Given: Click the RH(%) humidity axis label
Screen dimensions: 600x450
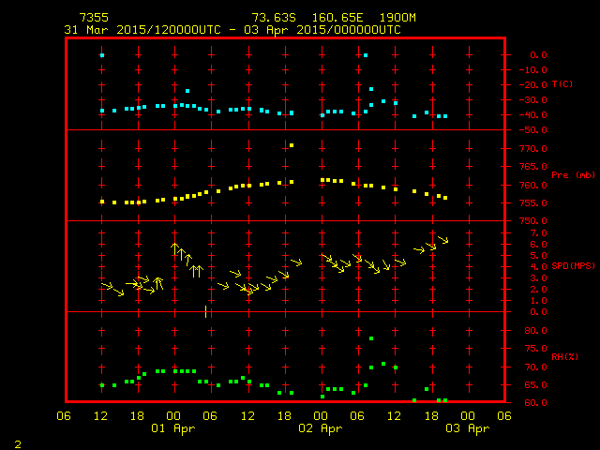Looking at the screenshot, I should (x=564, y=357).
